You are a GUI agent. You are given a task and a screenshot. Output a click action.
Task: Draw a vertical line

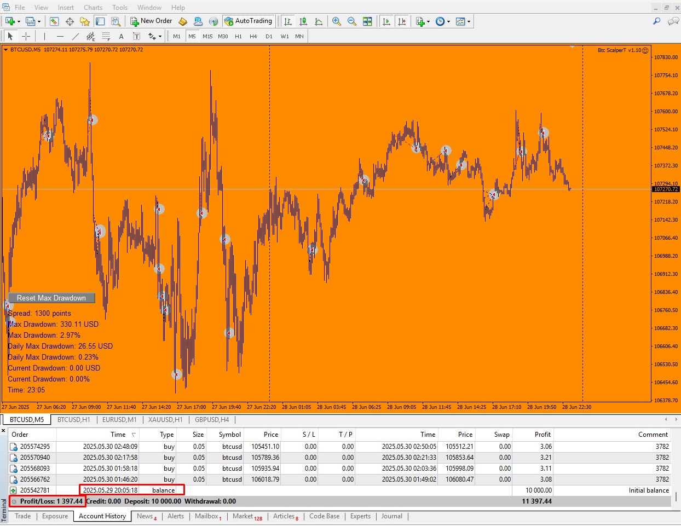pyautogui.click(x=44, y=36)
